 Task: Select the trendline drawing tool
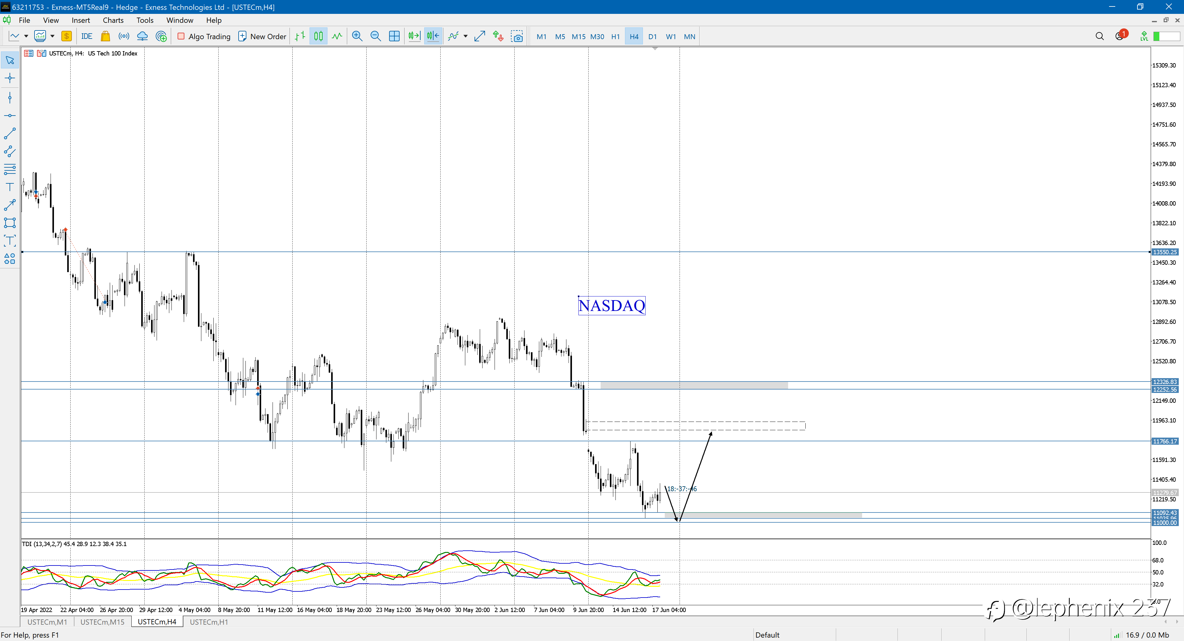point(10,134)
